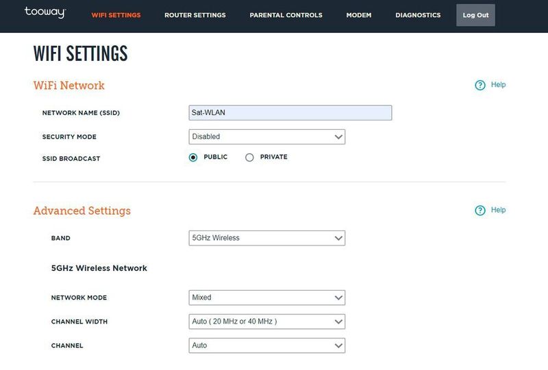Click the WiFi Network section heading
This screenshot has height=370, width=548.
coord(68,85)
